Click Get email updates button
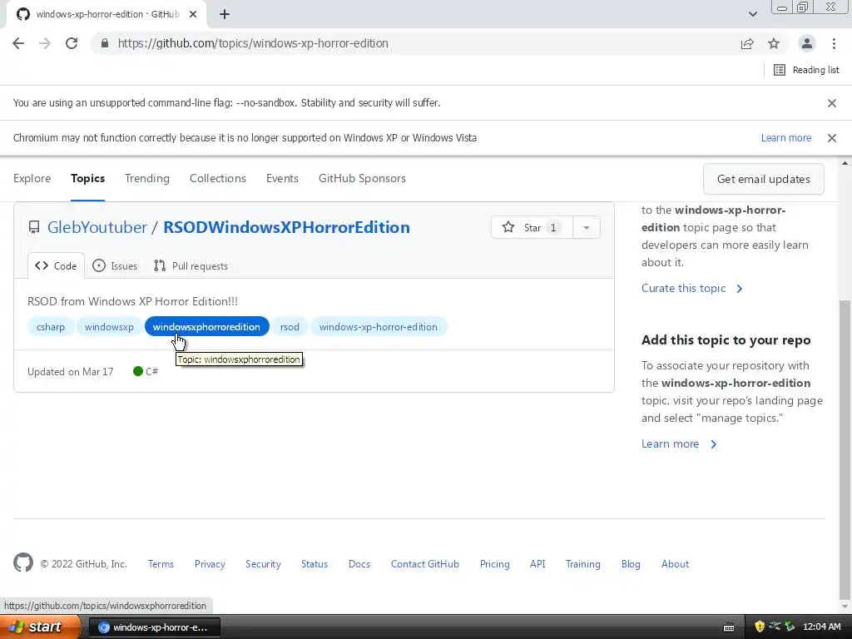 [764, 180]
